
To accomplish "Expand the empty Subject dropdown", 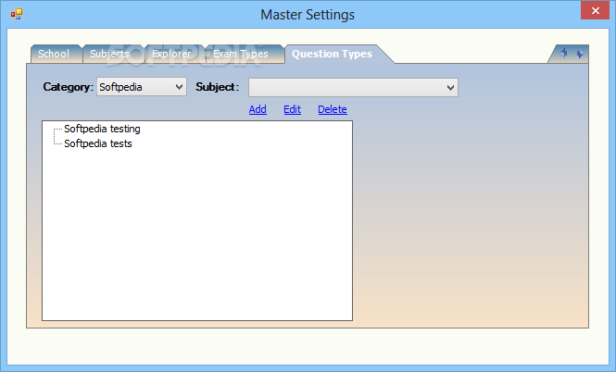I will click(353, 88).
